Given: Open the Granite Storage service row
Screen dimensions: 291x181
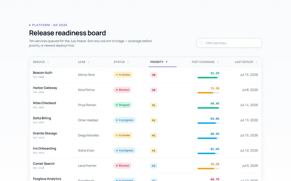Looking at the screenshot, I should click(x=145, y=135).
